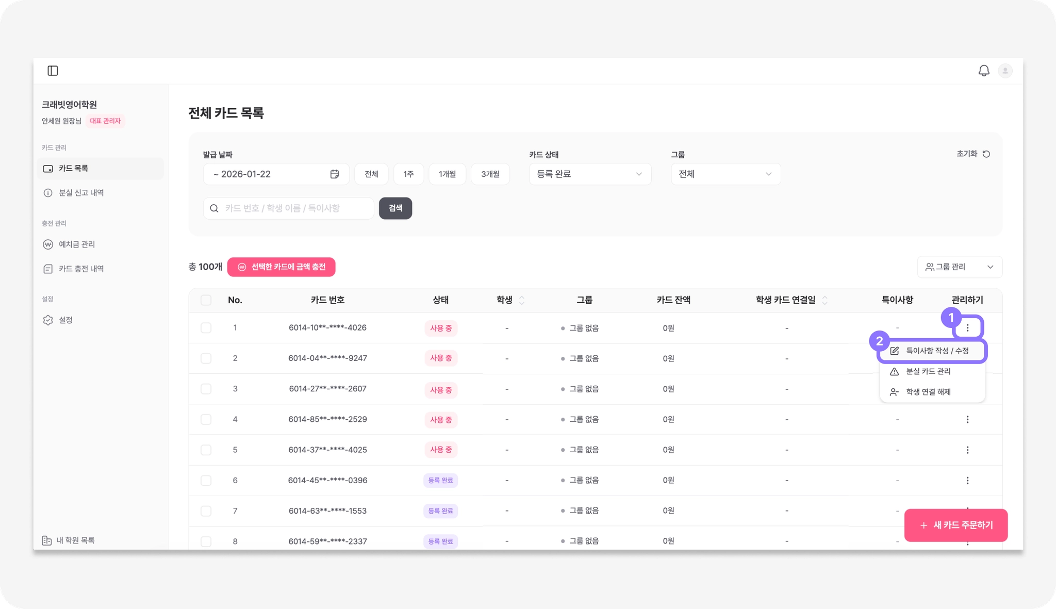Image resolution: width=1056 pixels, height=609 pixels.
Task: Open the notification bell
Action: 984,71
